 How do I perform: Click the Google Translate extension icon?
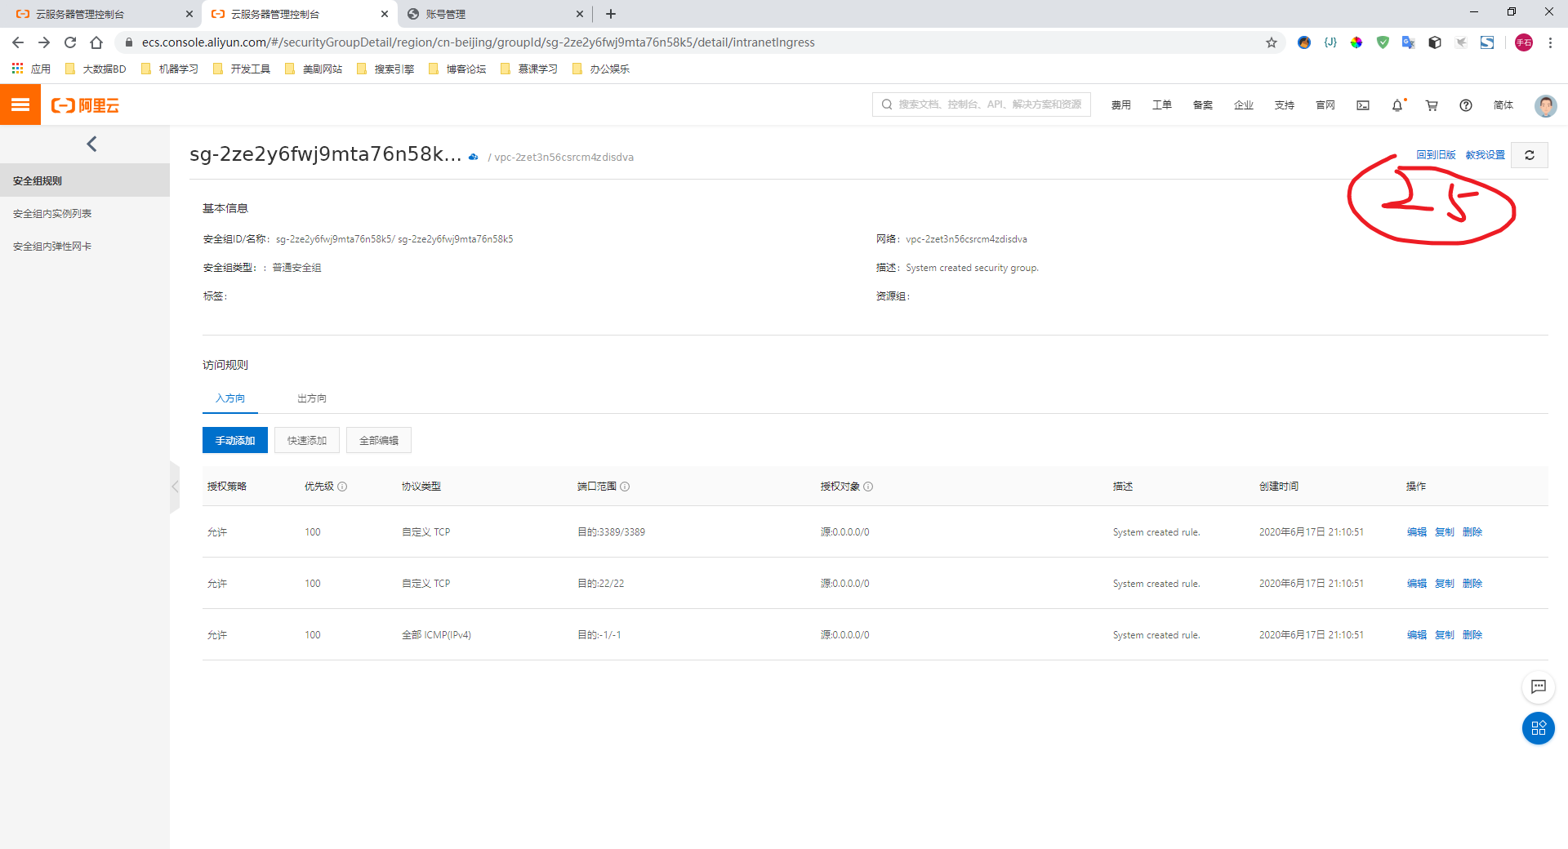[x=1409, y=42]
